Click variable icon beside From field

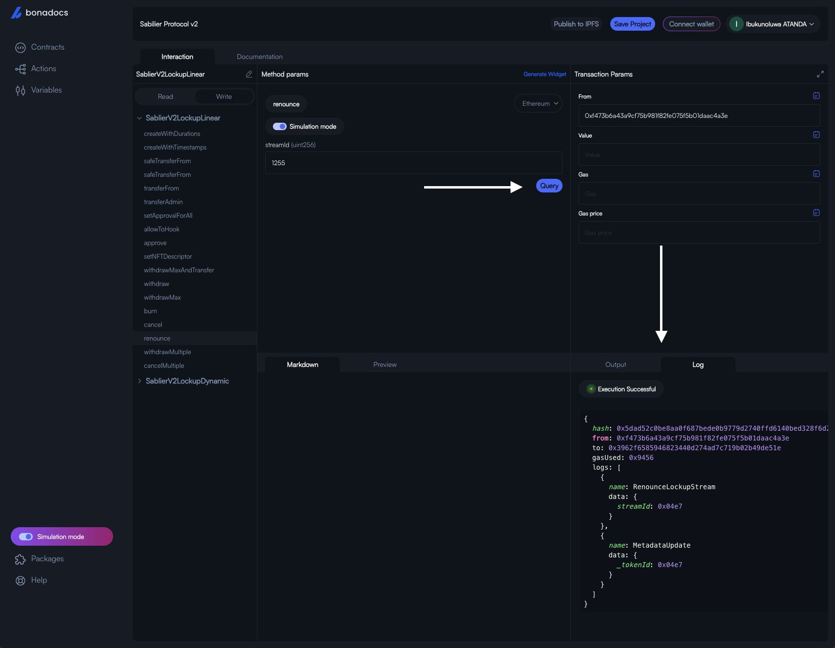coord(816,95)
